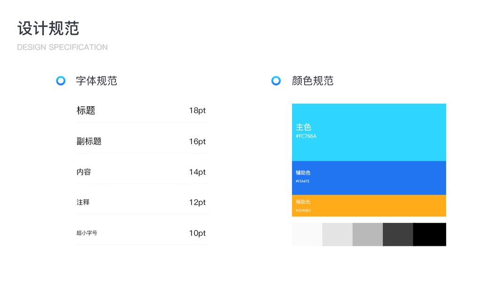
Task: Click the blue ring icon beside 颜色规范
Action: [x=276, y=81]
